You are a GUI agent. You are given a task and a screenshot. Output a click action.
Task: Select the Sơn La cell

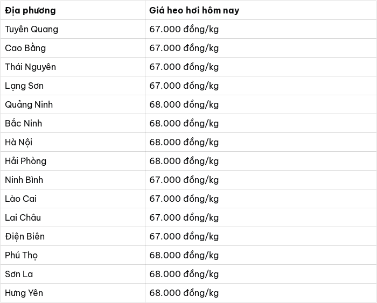click(x=73, y=274)
